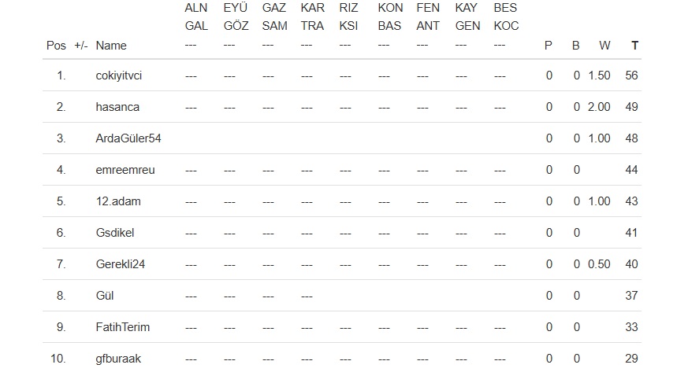This screenshot has width=688, height=372.
Task: Open player emreemreu's name
Action: (x=122, y=170)
